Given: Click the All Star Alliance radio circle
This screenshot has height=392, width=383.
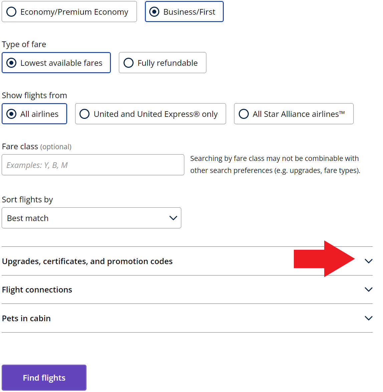Looking at the screenshot, I should pyautogui.click(x=243, y=114).
